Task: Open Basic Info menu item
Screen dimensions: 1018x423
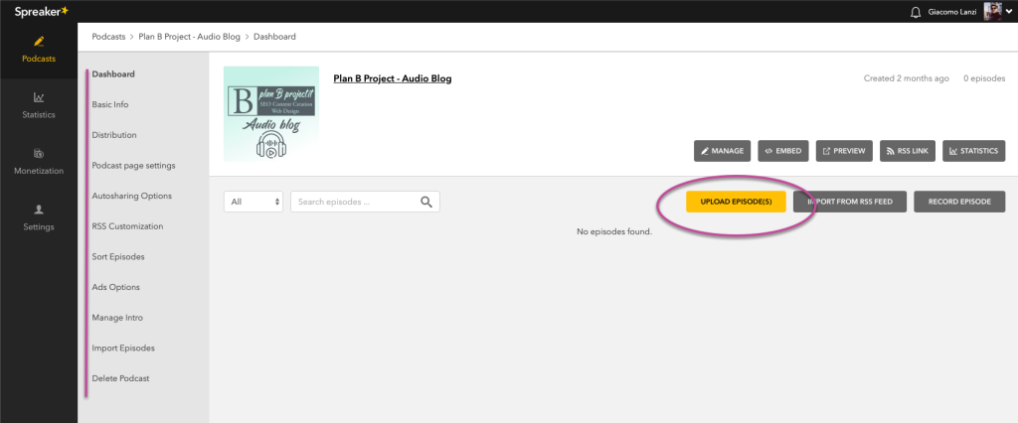Action: pos(110,104)
